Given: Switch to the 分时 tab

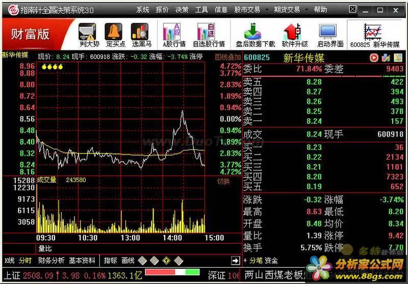Looking at the screenshot, I should tap(25, 261).
